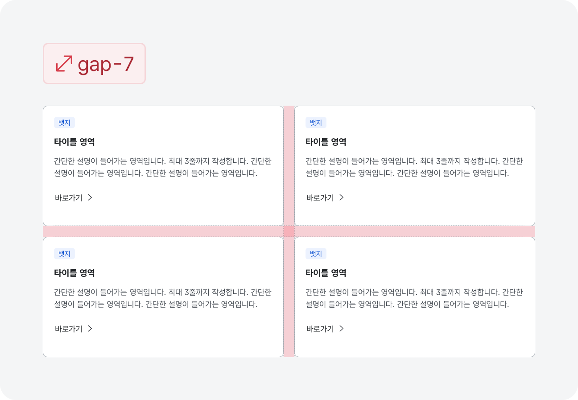Click the chevron arrow in the top-right card
Screen dimensions: 578x400
click(x=341, y=198)
